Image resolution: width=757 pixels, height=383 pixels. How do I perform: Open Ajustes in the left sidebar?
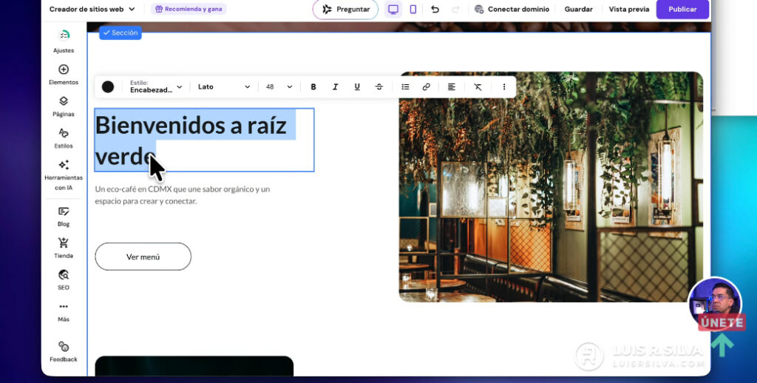click(x=64, y=41)
